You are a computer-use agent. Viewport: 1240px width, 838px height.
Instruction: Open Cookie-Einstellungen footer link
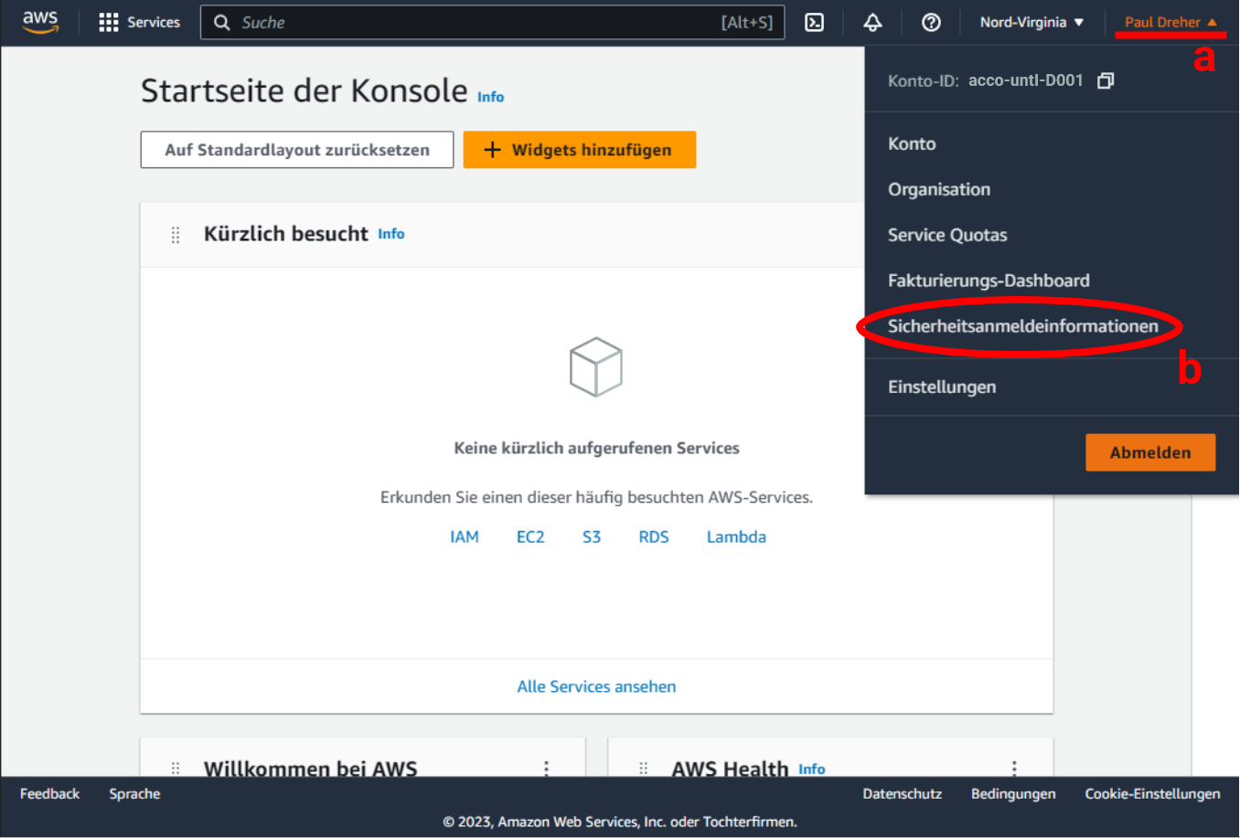[1152, 793]
